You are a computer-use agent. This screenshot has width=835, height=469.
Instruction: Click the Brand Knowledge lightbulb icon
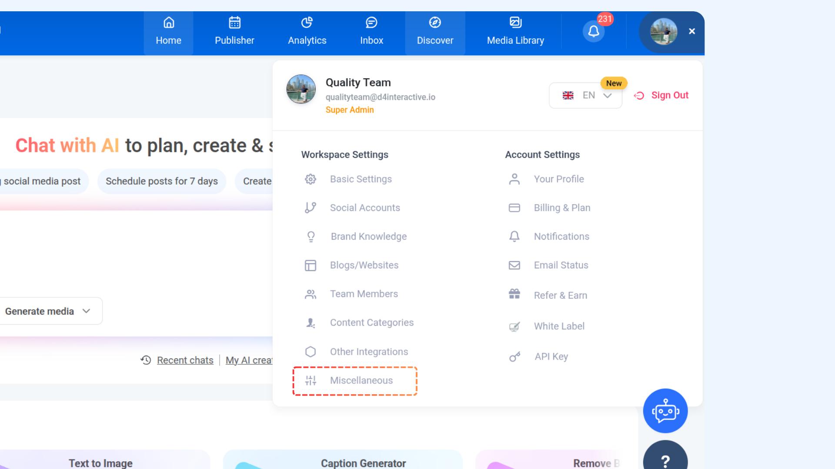coord(311,236)
